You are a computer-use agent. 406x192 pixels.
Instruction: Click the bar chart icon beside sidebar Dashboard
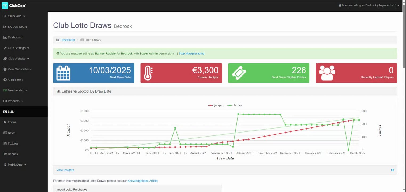tap(5, 38)
